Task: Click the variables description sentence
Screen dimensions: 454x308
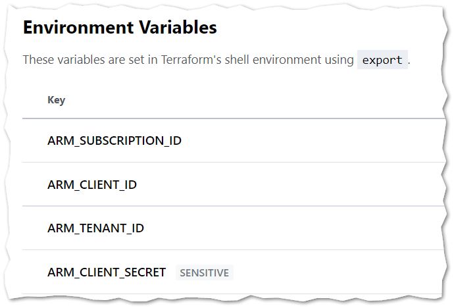Action: 188,60
